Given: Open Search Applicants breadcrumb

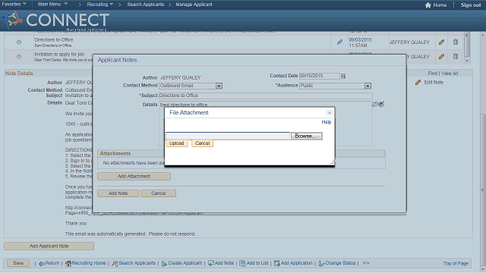Looking at the screenshot, I should tap(145, 5).
